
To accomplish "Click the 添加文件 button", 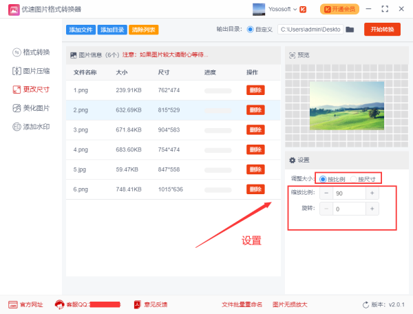I will click(x=81, y=30).
